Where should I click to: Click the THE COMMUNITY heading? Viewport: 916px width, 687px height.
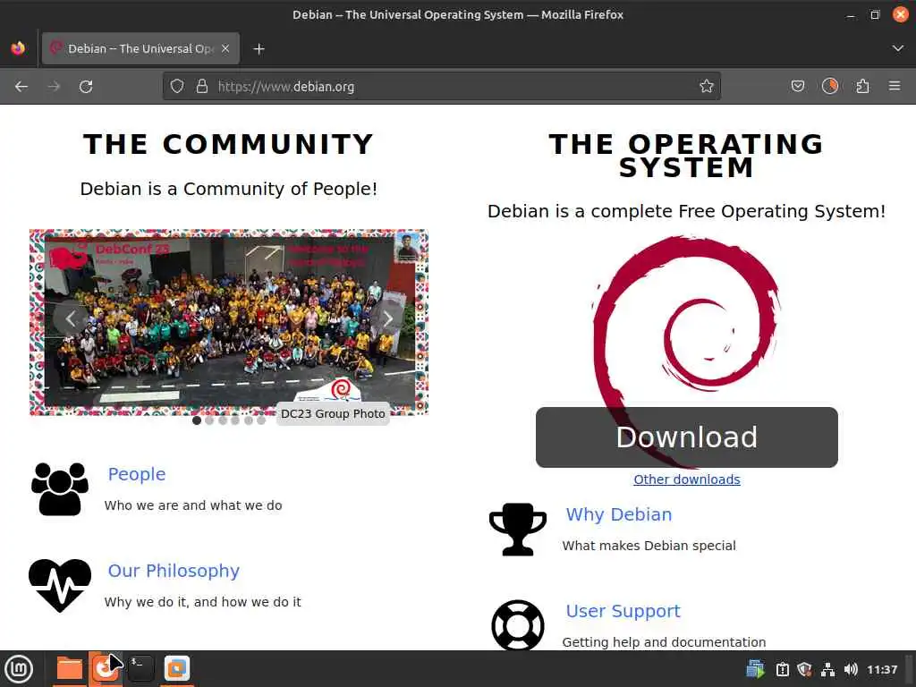[x=228, y=144]
